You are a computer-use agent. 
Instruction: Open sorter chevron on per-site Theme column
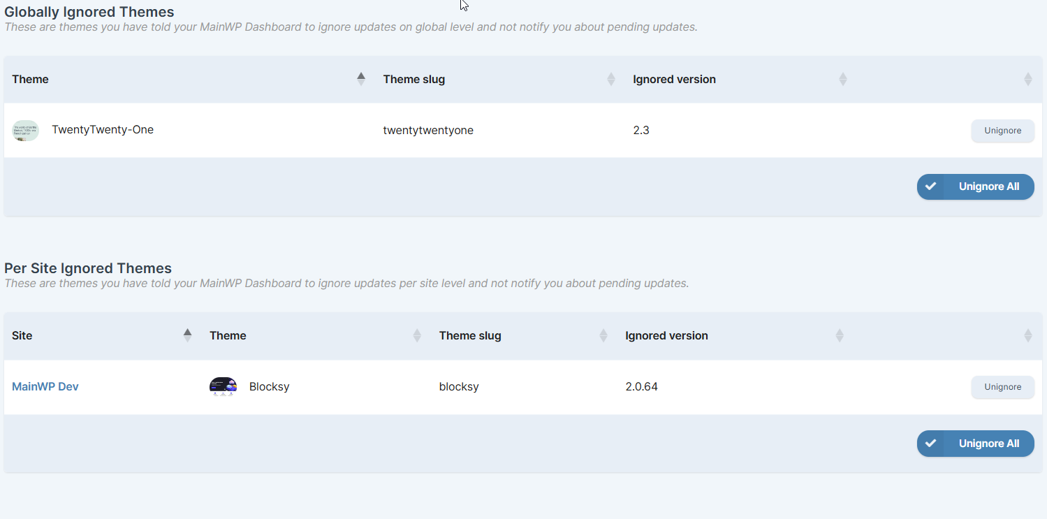pyautogui.click(x=416, y=335)
